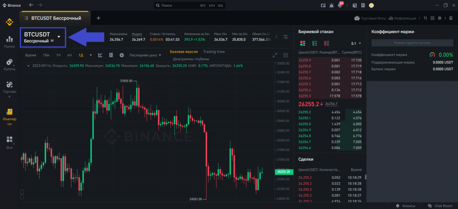Go back with the left arrow
Screen dimensions: 458x209
coord(31,5)
